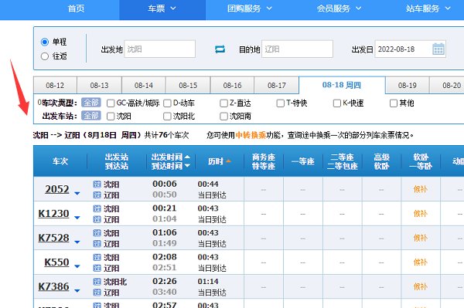Check the GC-高铁/城际 train type box

[x=111, y=103]
